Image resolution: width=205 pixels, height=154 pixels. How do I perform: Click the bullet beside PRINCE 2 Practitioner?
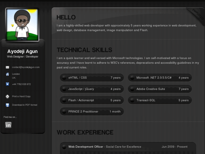point(64,112)
